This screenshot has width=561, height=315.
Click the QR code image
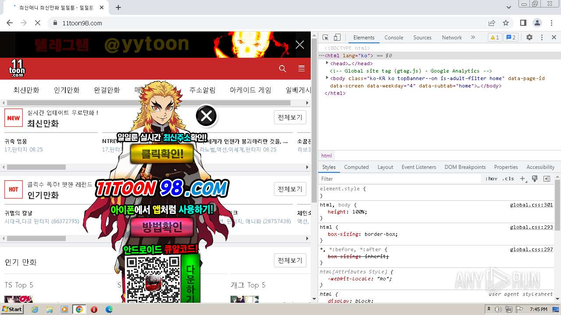[x=153, y=280]
